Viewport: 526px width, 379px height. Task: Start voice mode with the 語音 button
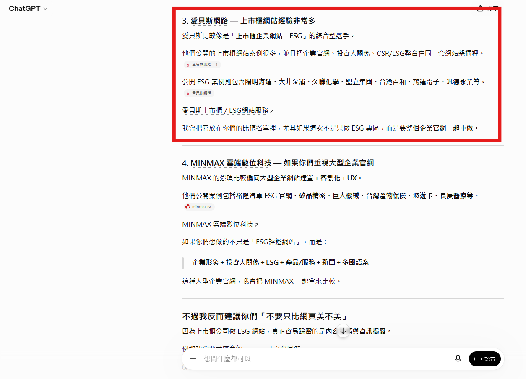coord(484,359)
